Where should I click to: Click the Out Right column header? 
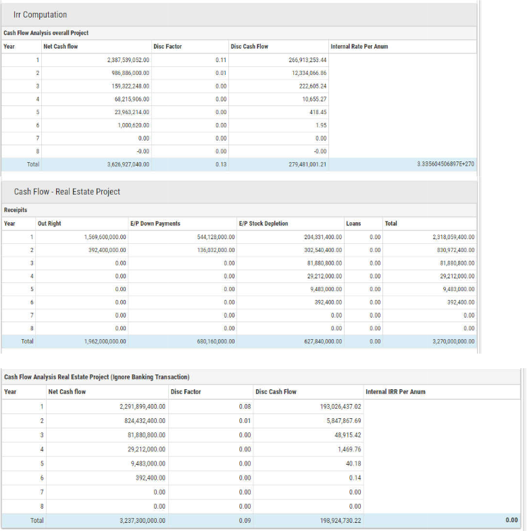coord(49,224)
